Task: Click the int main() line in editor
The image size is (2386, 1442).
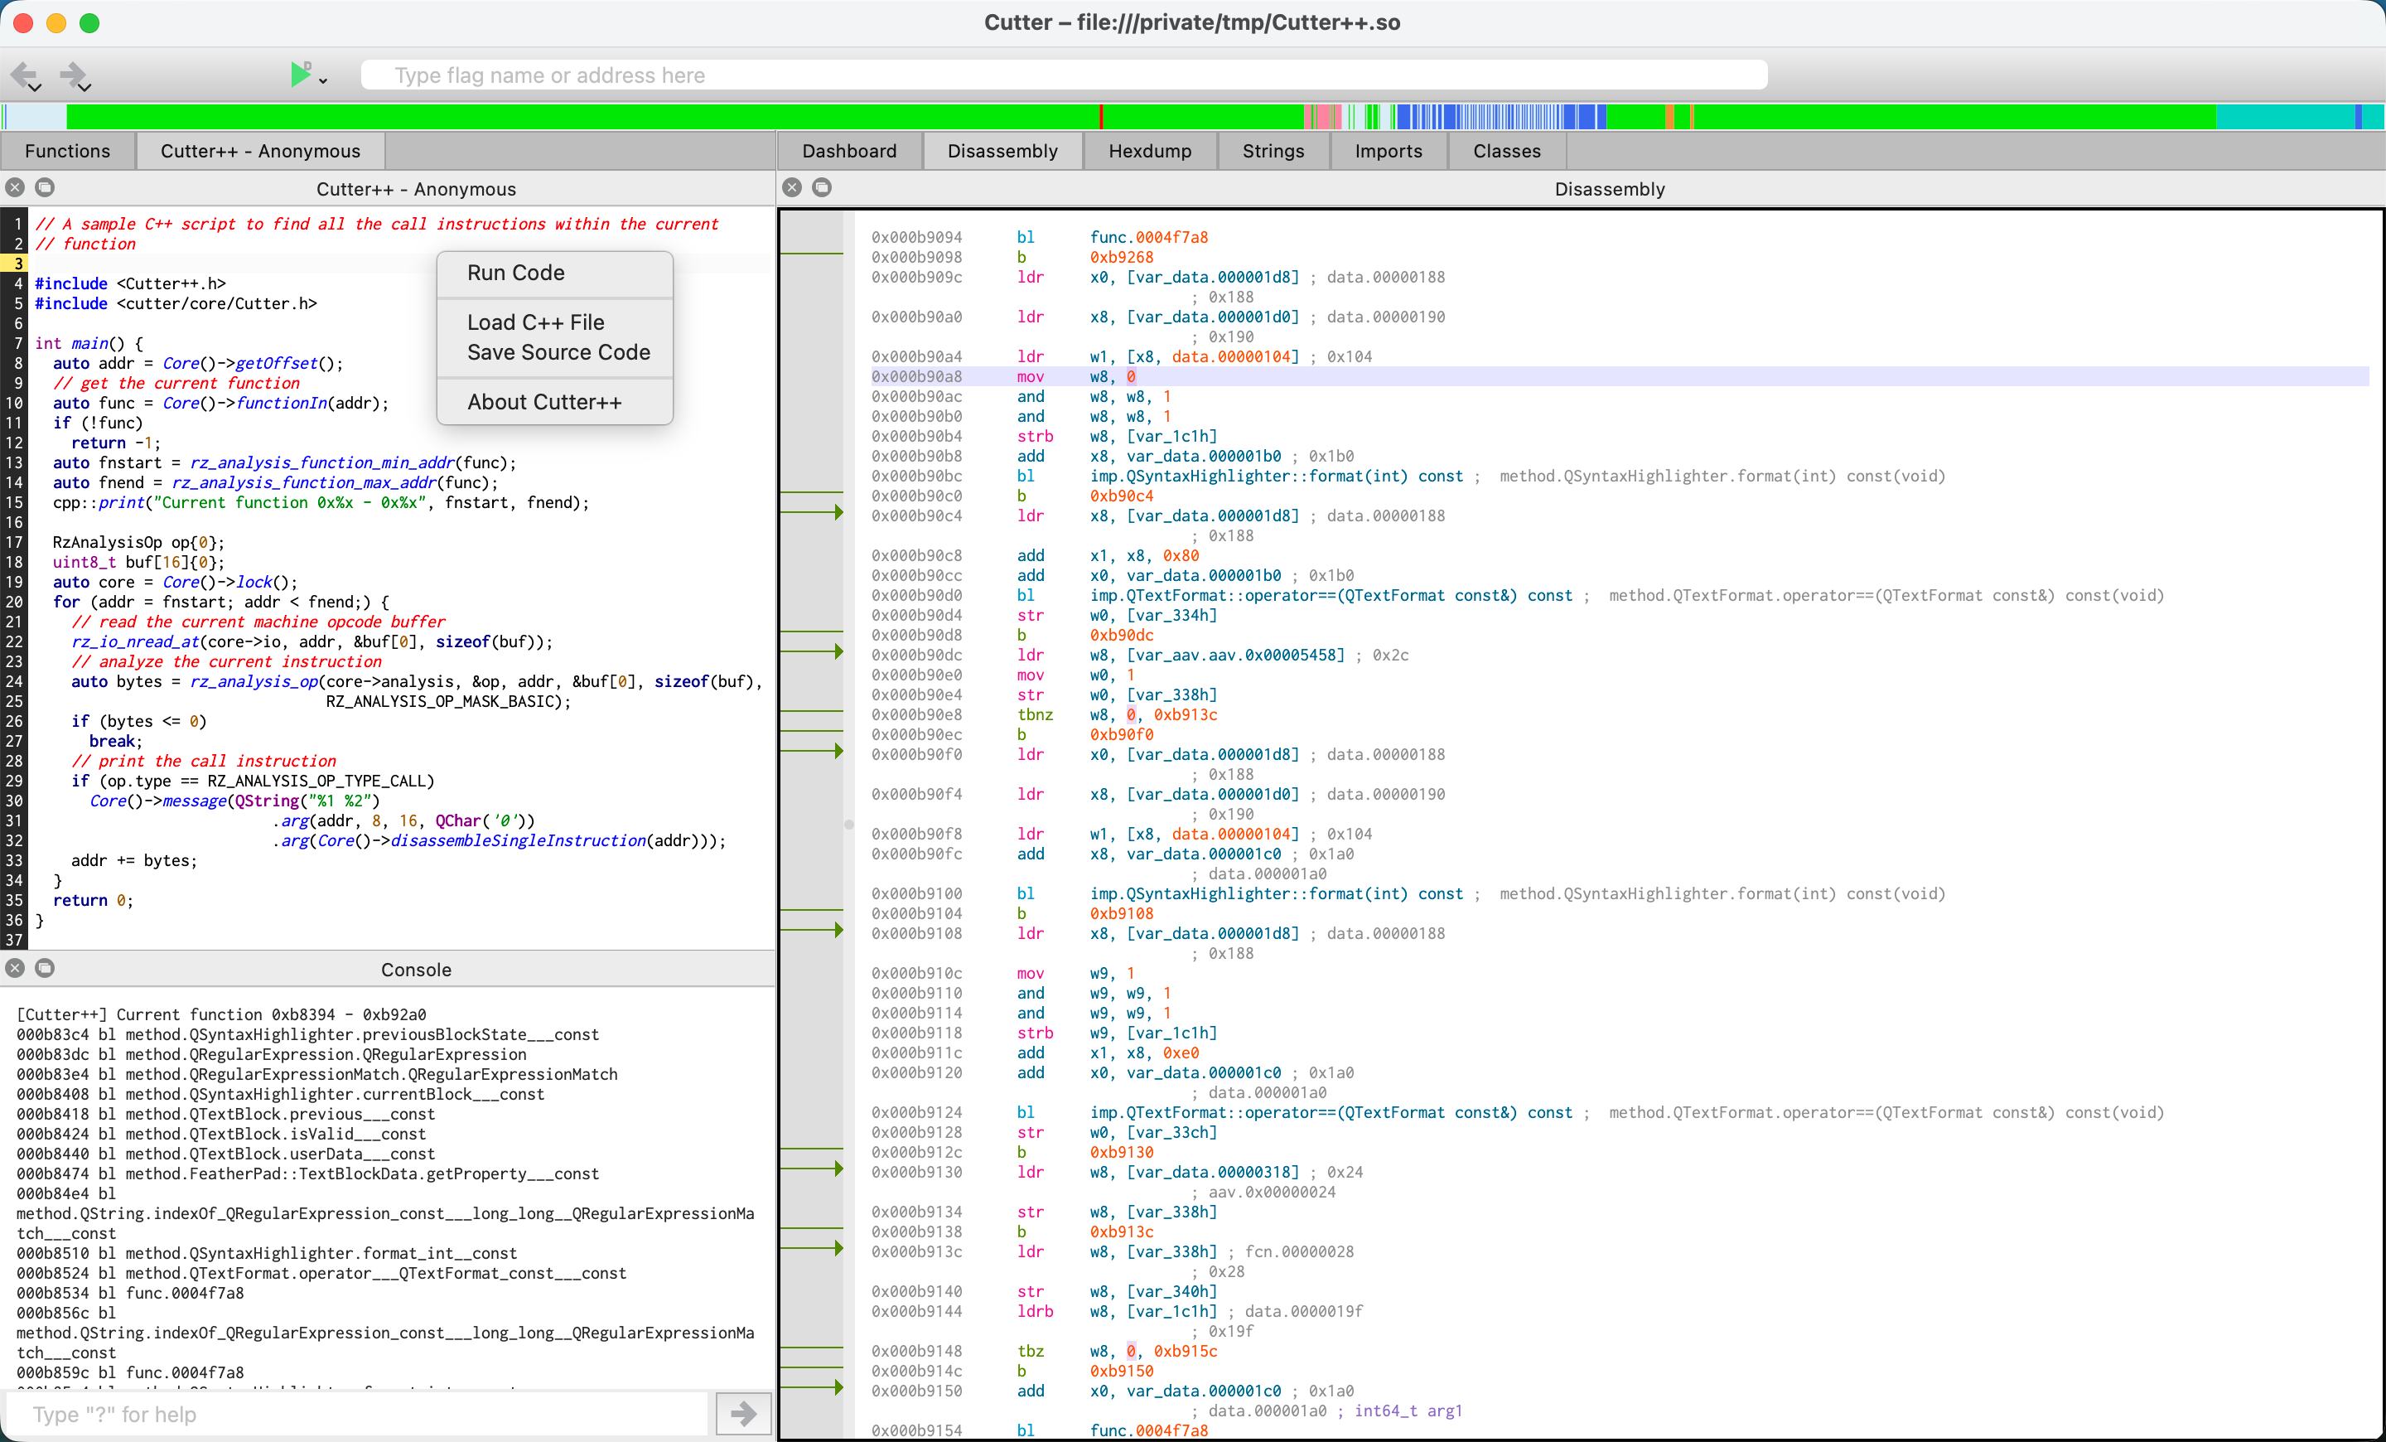Action: click(89, 344)
